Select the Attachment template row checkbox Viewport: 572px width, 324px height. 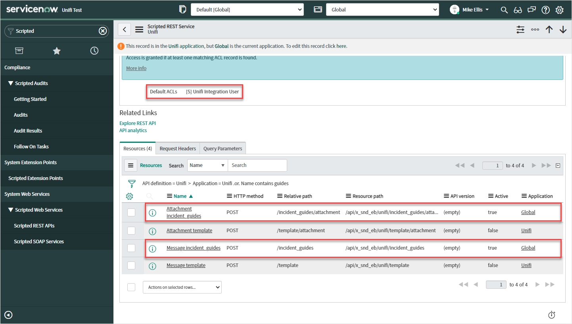tap(131, 231)
